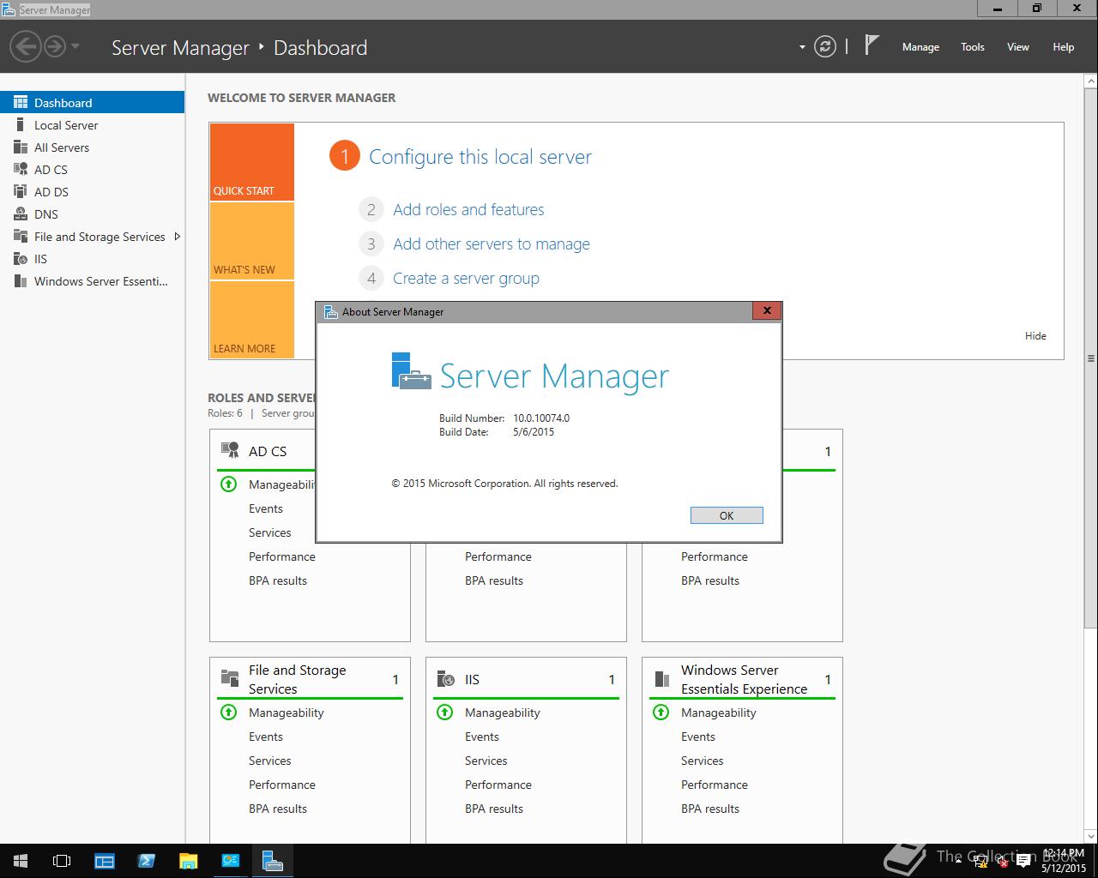Open Task View on taskbar
The height and width of the screenshot is (878, 1098).
(x=62, y=861)
